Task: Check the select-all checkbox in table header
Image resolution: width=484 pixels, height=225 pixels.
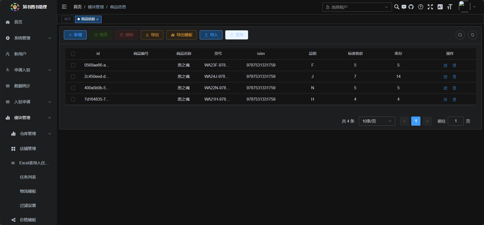Action: coord(73,54)
